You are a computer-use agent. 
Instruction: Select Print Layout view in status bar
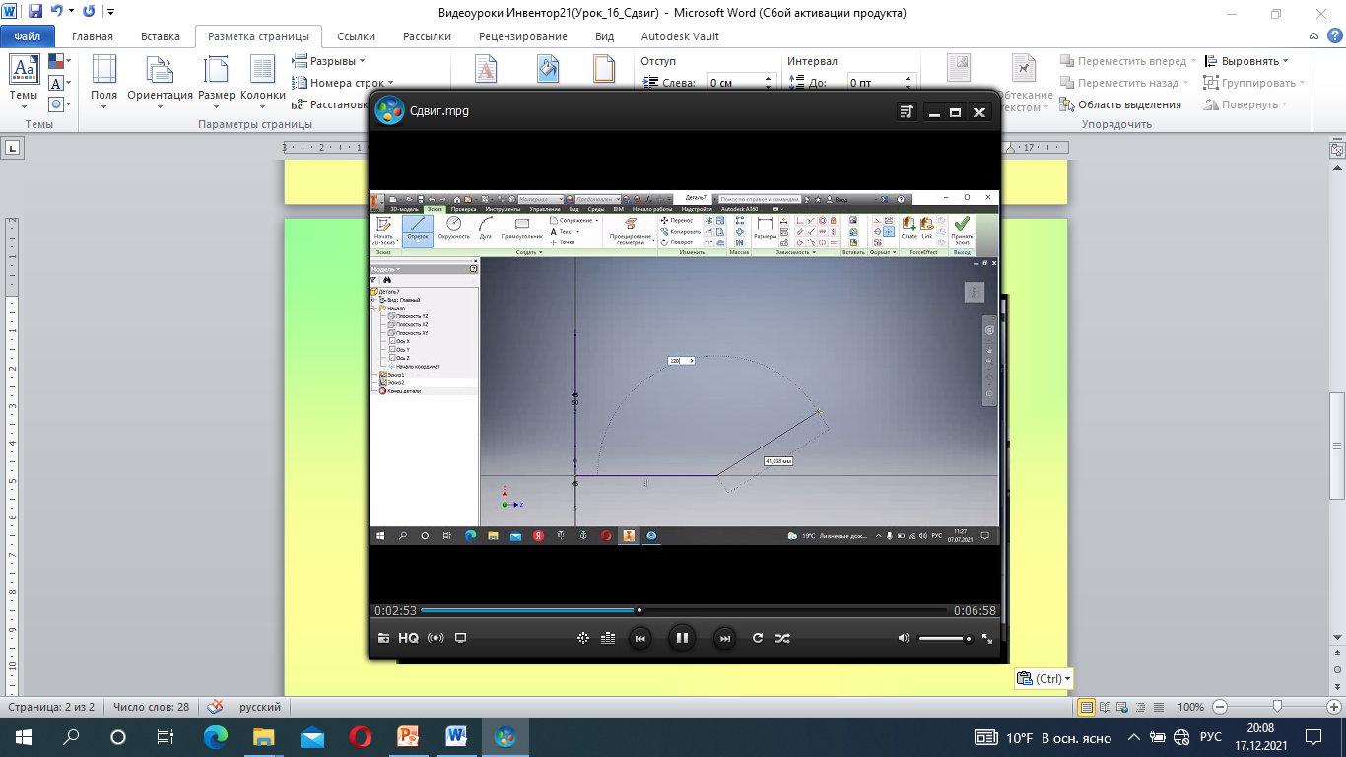(x=1087, y=707)
